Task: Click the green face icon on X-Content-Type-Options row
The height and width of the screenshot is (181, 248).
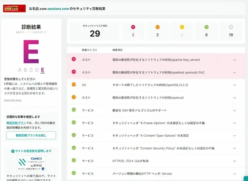Action: pos(74,135)
